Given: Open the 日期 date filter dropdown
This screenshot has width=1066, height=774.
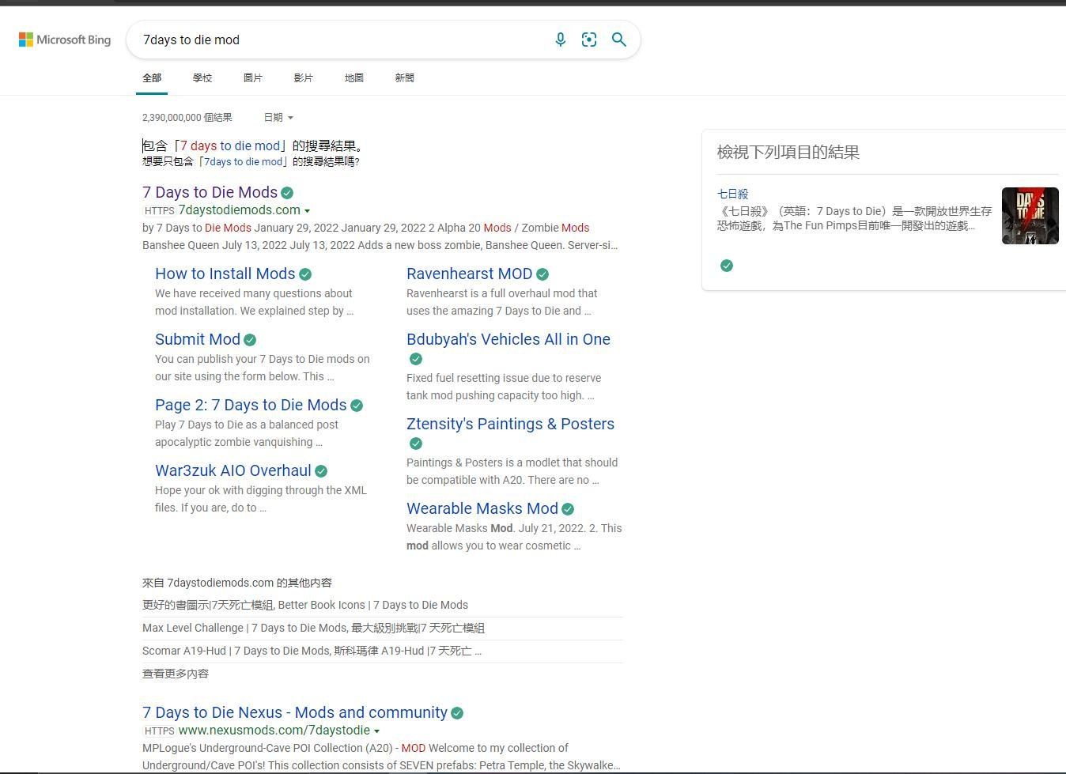Looking at the screenshot, I should click(x=278, y=118).
